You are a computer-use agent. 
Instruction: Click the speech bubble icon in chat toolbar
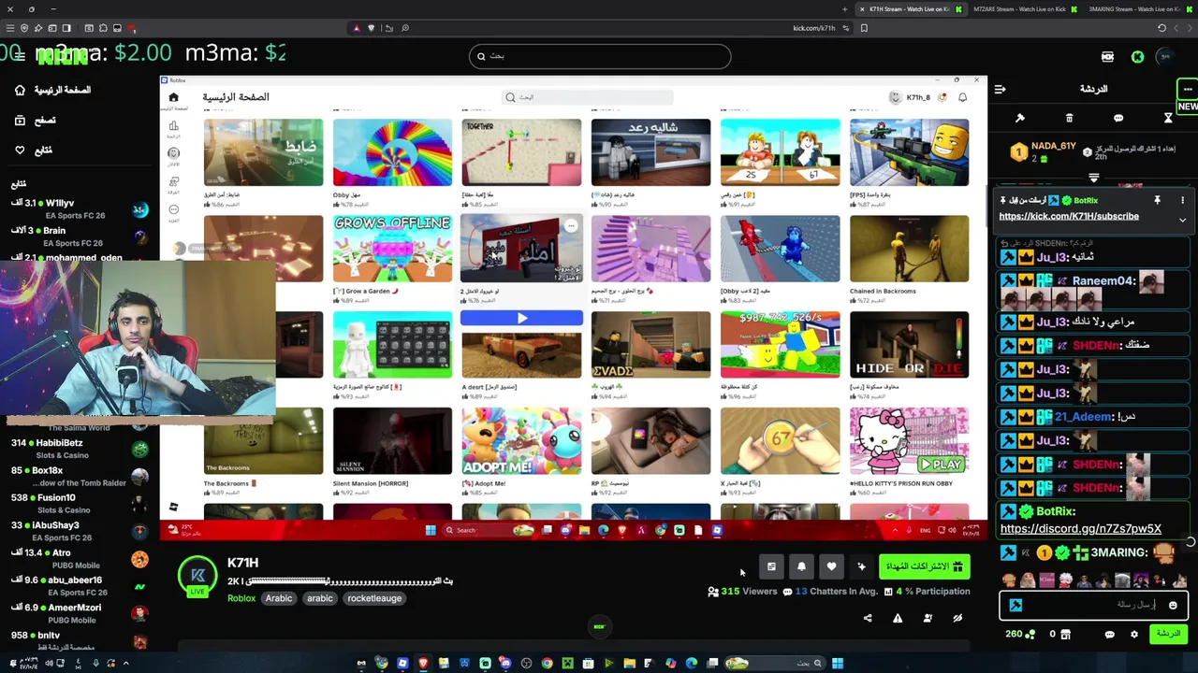1118,119
